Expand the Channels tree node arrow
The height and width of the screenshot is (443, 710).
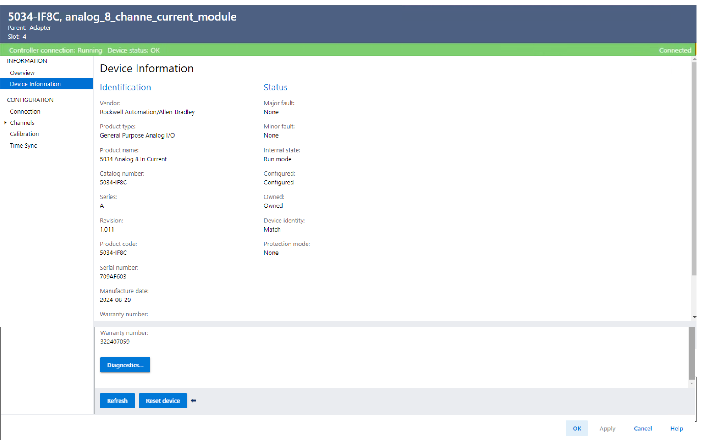(5, 123)
